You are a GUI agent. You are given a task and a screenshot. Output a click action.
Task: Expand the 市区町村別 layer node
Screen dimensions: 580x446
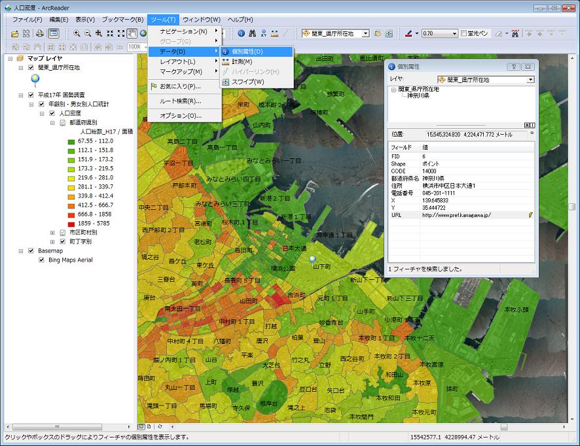click(x=52, y=232)
